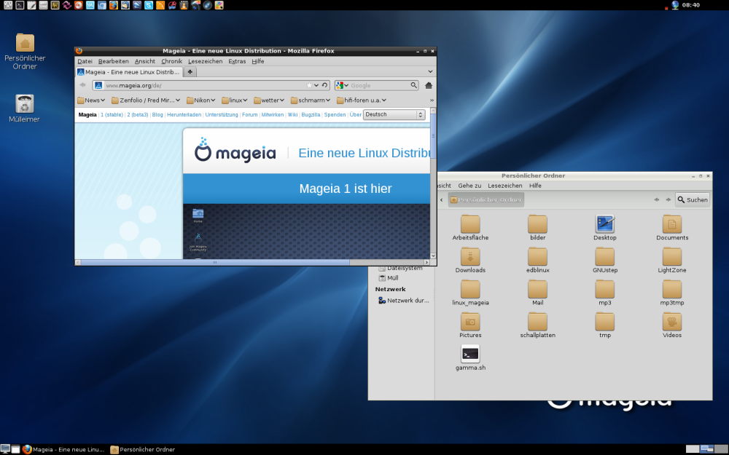This screenshot has height=455, width=729.
Task: Switch to Persönlicher Ordner taskbar button
Action: 142,449
